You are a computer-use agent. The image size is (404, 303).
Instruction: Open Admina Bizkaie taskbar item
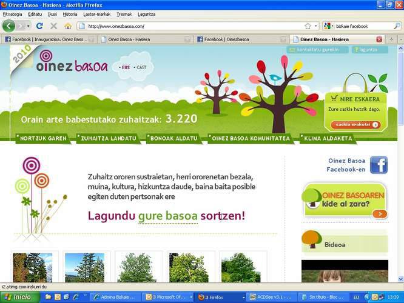pos(115,297)
